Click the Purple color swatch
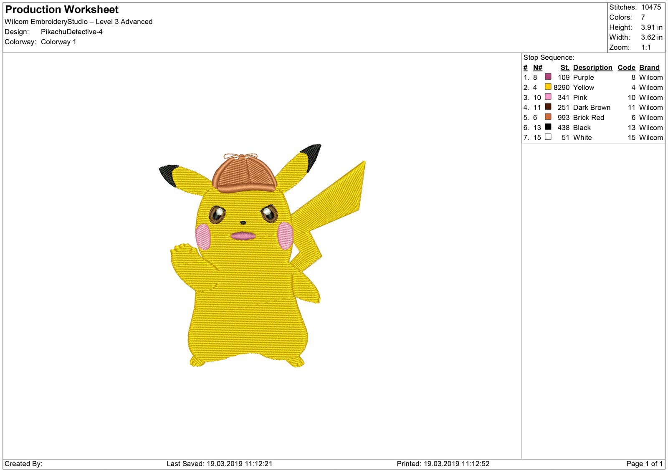 pos(548,77)
